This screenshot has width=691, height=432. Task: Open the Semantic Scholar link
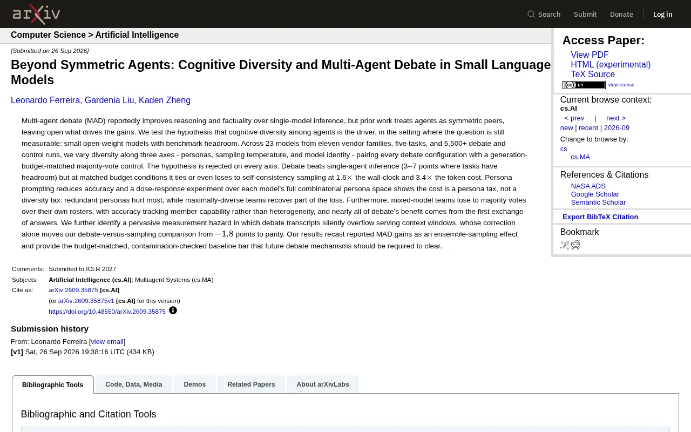point(598,202)
